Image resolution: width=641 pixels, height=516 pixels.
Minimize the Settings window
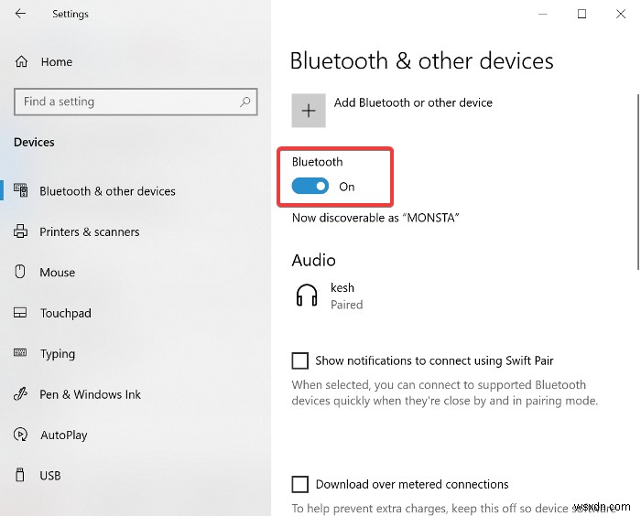pos(543,14)
